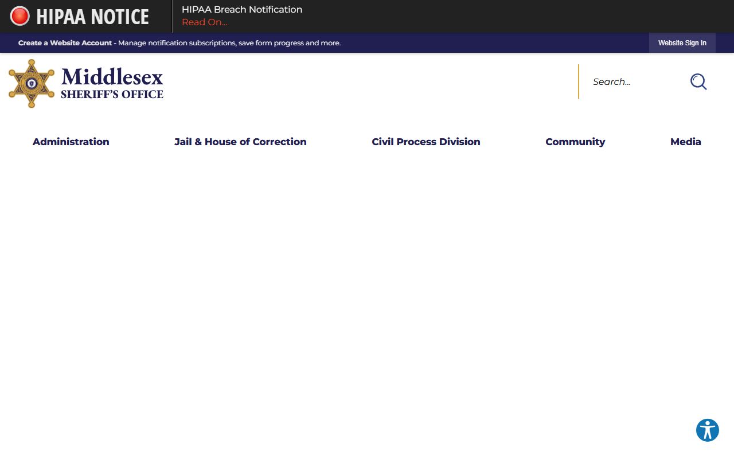Viewport: 734px width, 459px height.
Task: Open the Community menu item
Action: point(575,142)
